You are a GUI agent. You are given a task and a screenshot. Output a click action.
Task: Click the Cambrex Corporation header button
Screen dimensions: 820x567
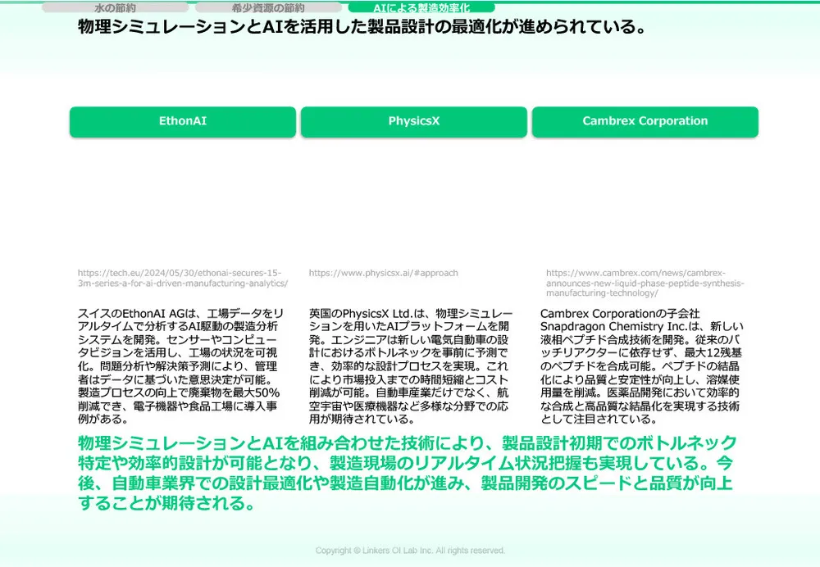coord(646,121)
